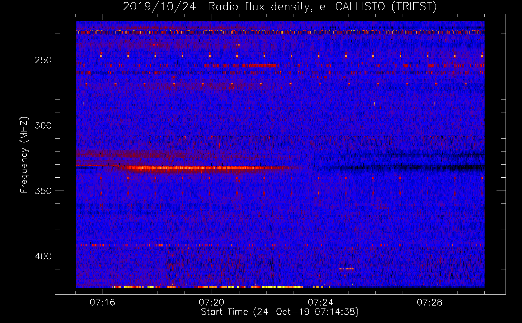Click the 250 frequency tick label
The height and width of the screenshot is (323, 522).
pos(43,60)
